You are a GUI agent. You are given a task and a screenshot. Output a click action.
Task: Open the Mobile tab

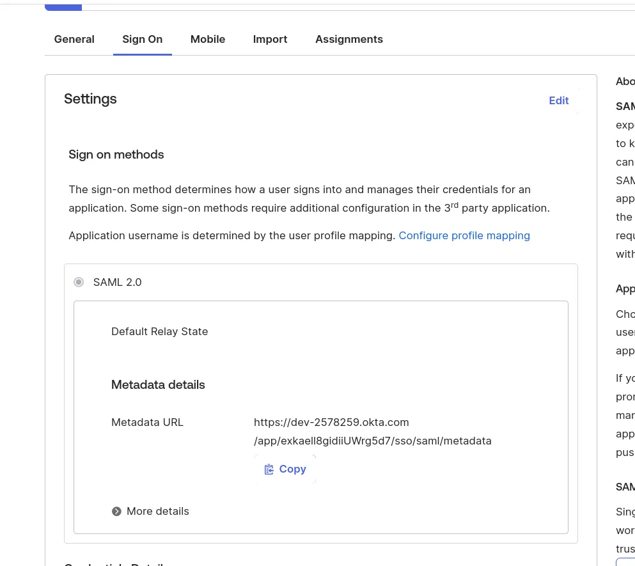pyautogui.click(x=207, y=39)
